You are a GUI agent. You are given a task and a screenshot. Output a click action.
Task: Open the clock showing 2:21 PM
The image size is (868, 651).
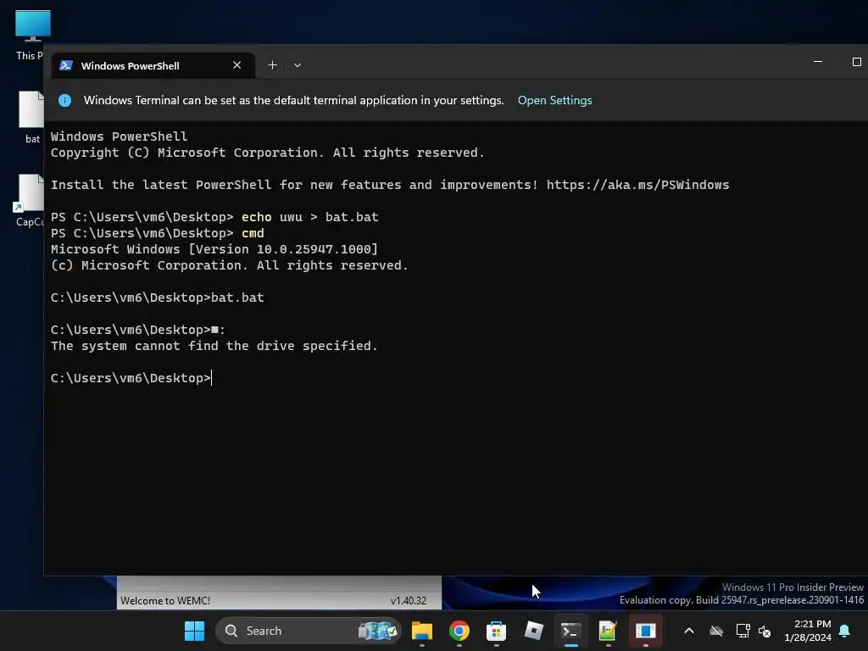click(x=808, y=631)
